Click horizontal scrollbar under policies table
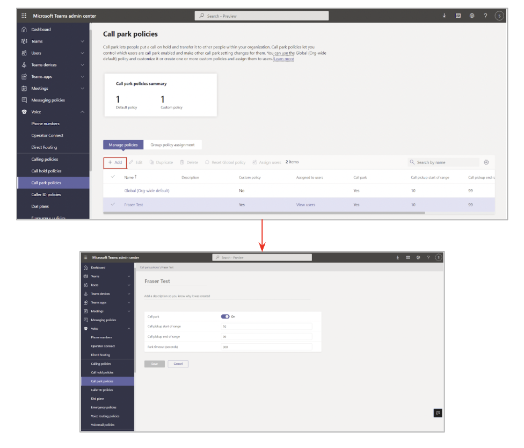The image size is (524, 448). click(264, 213)
